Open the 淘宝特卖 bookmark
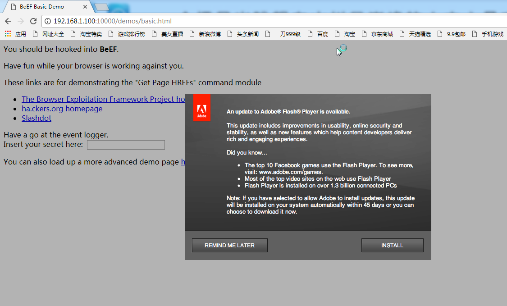 point(86,34)
